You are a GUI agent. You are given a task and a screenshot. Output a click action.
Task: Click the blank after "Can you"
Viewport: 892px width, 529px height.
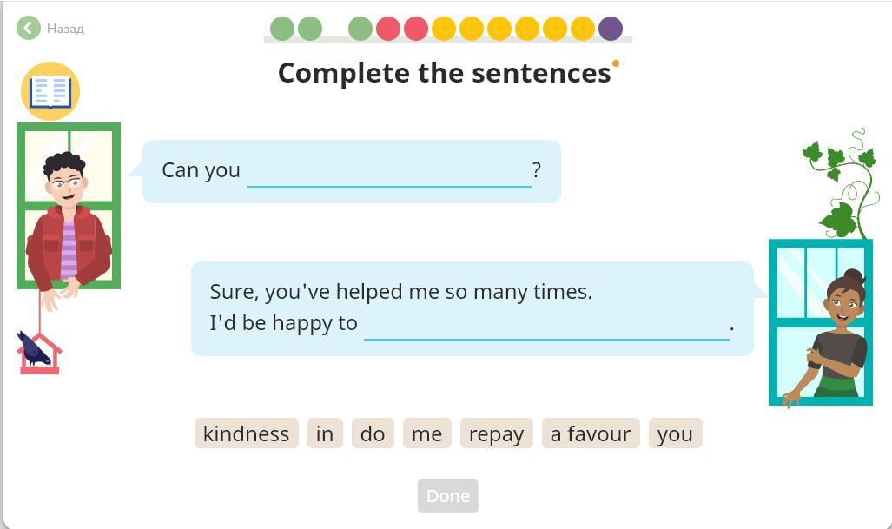click(x=388, y=172)
